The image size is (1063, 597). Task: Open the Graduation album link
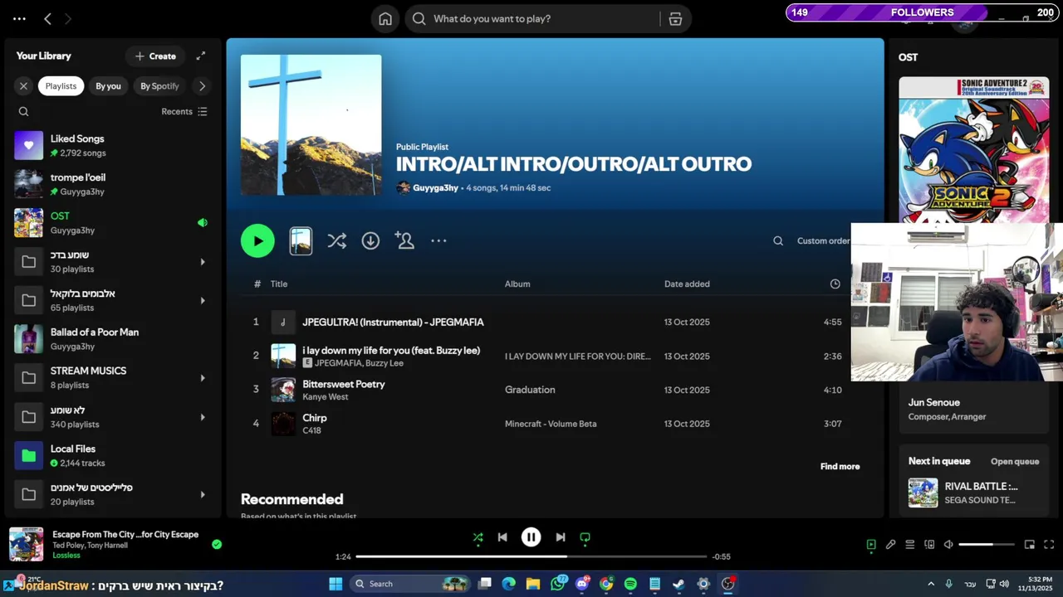click(530, 390)
